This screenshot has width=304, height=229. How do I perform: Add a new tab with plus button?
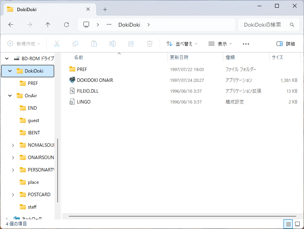pyautogui.click(x=105, y=10)
